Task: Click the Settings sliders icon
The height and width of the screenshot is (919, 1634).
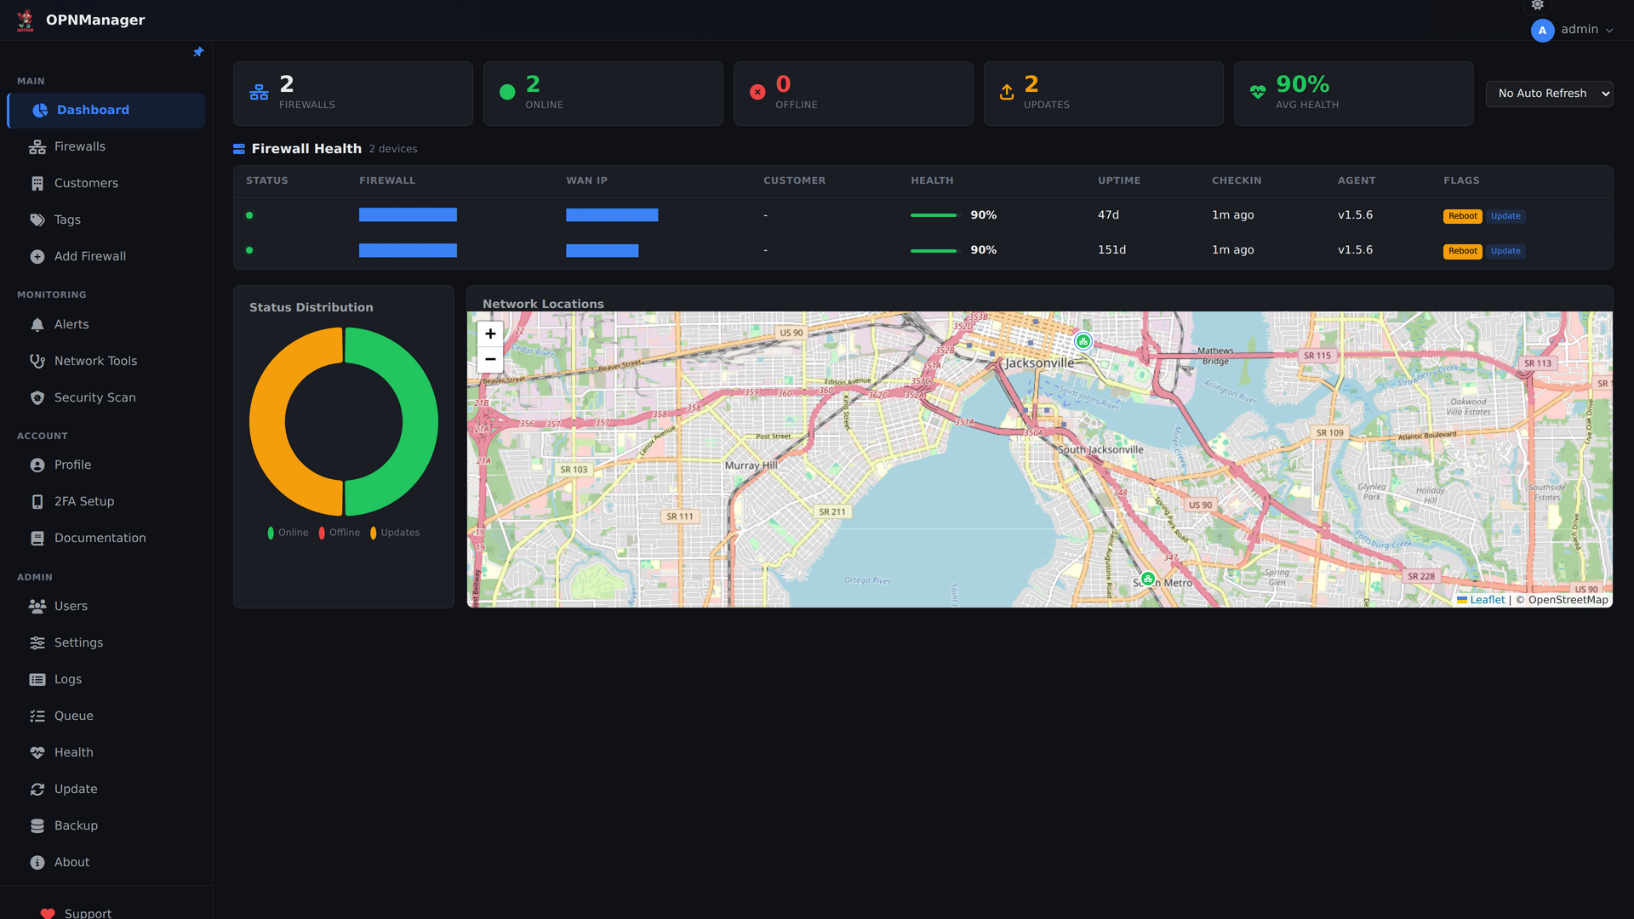Action: 37,643
